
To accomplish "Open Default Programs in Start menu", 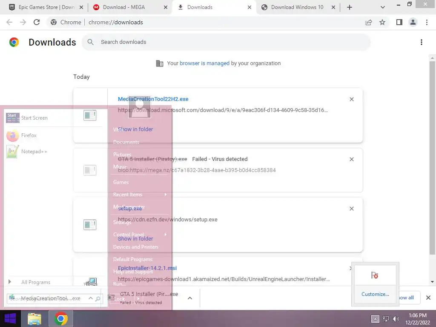I will [x=133, y=259].
